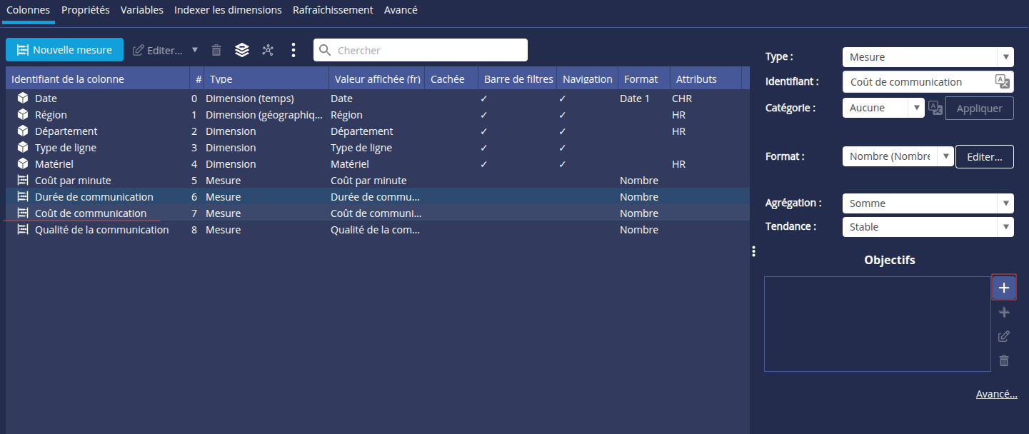Screen dimensions: 1029x434
Task: Expand the Agrégation dropdown set to Somme
Action: click(927, 203)
